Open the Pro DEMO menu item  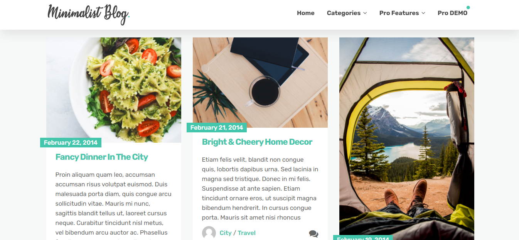[452, 13]
